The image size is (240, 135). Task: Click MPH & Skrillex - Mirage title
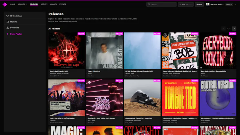(139, 71)
